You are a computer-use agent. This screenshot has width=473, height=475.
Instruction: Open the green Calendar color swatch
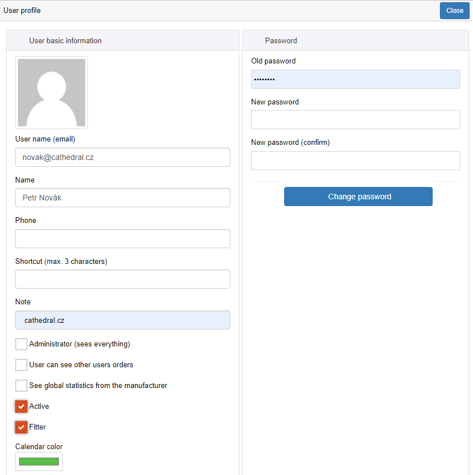39,462
